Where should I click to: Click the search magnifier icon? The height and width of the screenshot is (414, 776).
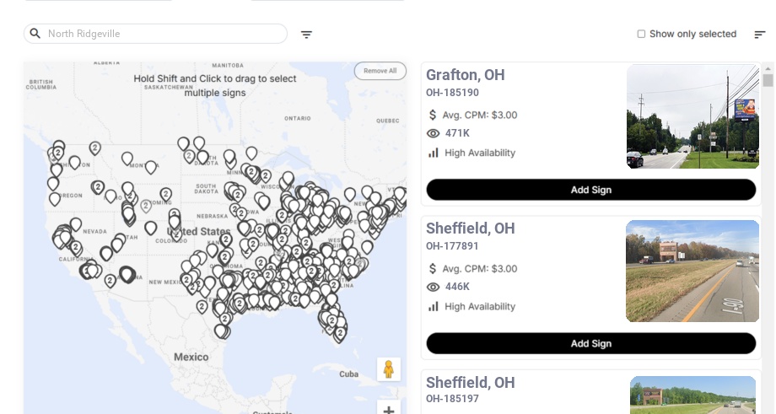tap(35, 34)
